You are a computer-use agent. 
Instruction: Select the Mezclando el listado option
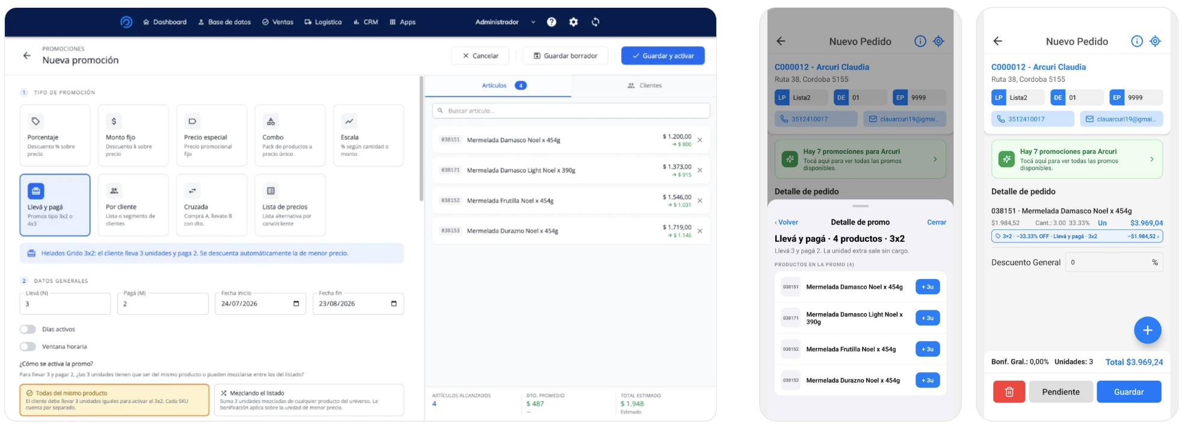[x=309, y=400]
